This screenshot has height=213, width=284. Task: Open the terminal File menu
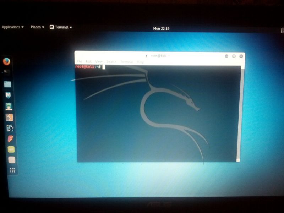coord(79,61)
